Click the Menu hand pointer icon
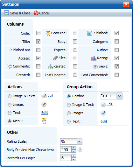 (44, 121)
